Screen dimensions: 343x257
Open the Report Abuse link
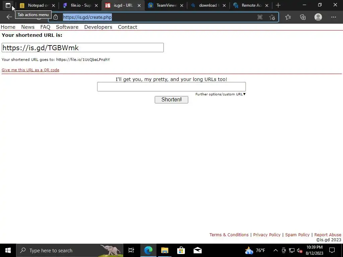coord(328,235)
